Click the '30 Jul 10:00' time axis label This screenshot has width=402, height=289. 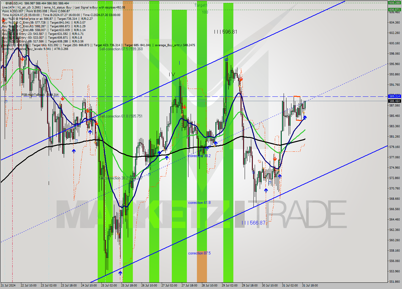[x=270, y=286]
